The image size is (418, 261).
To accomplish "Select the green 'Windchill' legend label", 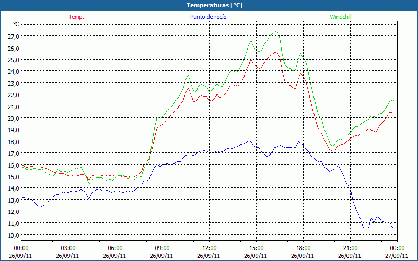I will (341, 17).
